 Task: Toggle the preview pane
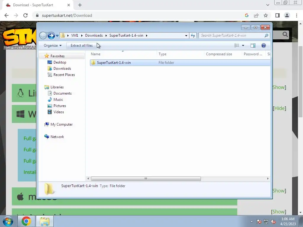pos(253,46)
